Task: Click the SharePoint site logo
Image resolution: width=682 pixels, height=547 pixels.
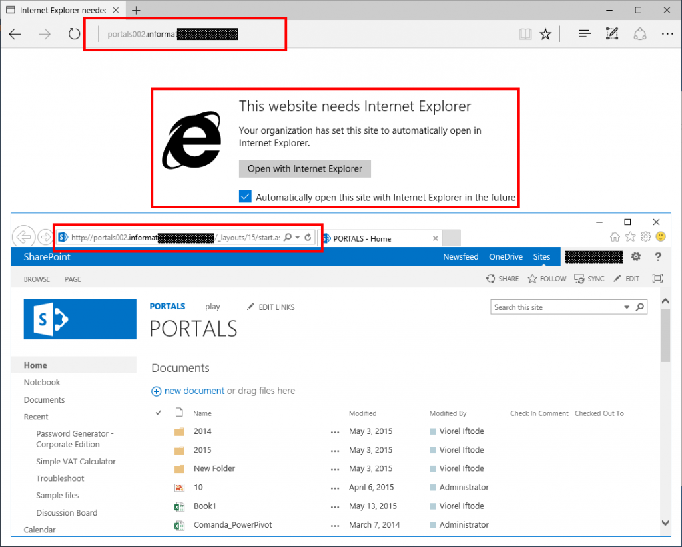Action: (x=79, y=319)
